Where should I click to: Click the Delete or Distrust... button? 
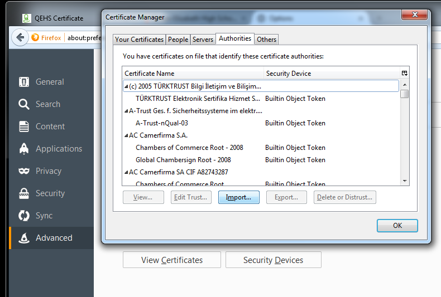[x=344, y=197]
